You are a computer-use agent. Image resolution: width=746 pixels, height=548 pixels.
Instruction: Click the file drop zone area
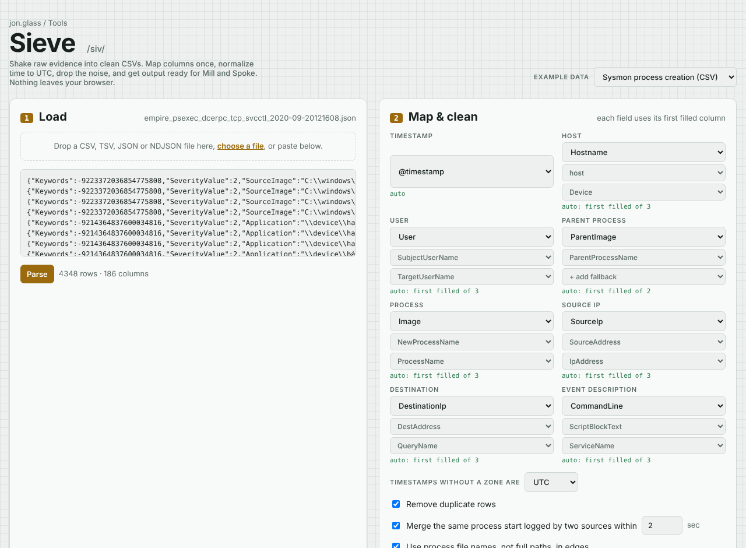pos(188,146)
